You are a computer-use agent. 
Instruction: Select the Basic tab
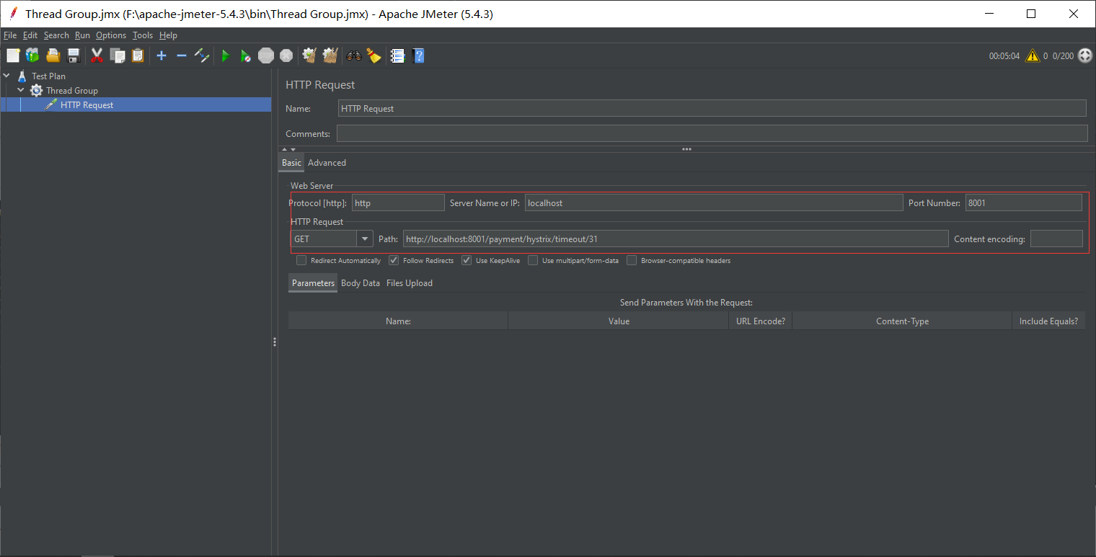coord(291,163)
